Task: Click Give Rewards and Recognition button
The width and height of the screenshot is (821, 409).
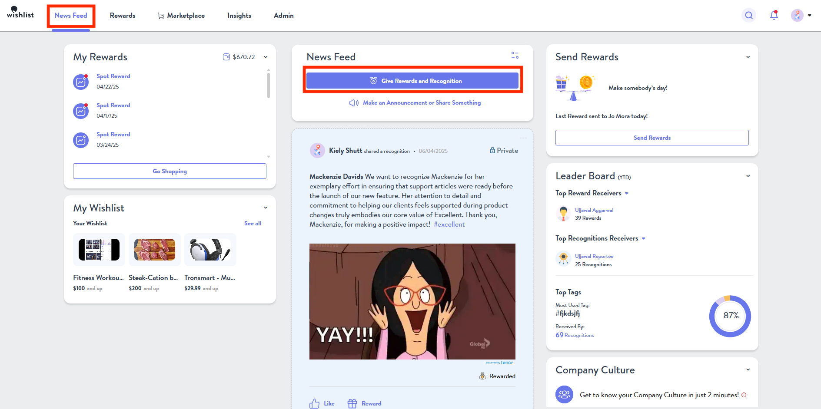Action: tap(412, 81)
